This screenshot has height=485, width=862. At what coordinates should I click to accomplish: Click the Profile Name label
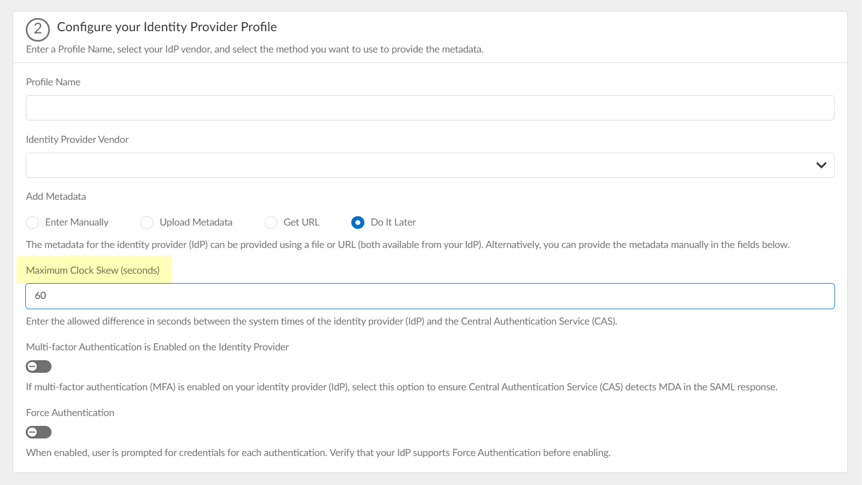tap(53, 82)
